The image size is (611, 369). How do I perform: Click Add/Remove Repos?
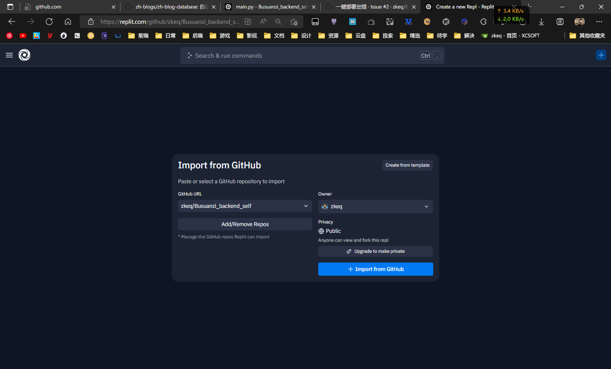point(245,224)
